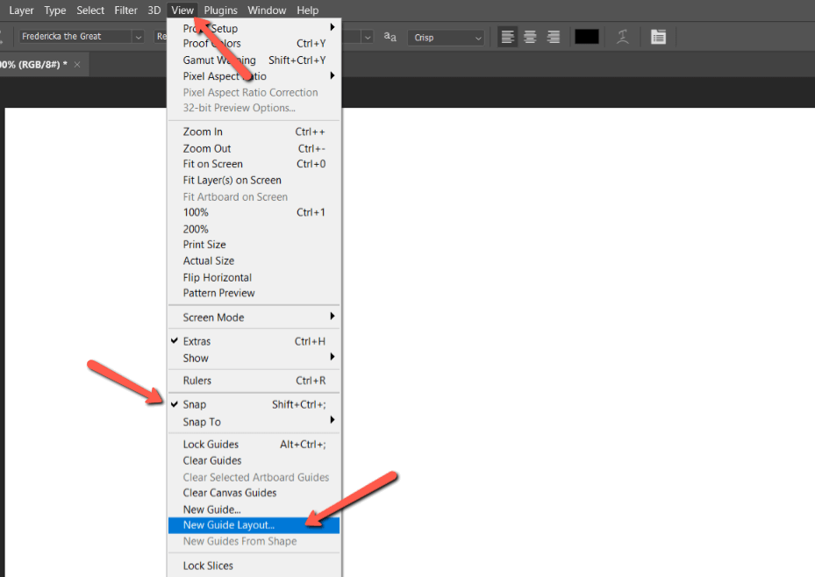
Task: Expand the Screen Mode submenu
Action: point(213,317)
